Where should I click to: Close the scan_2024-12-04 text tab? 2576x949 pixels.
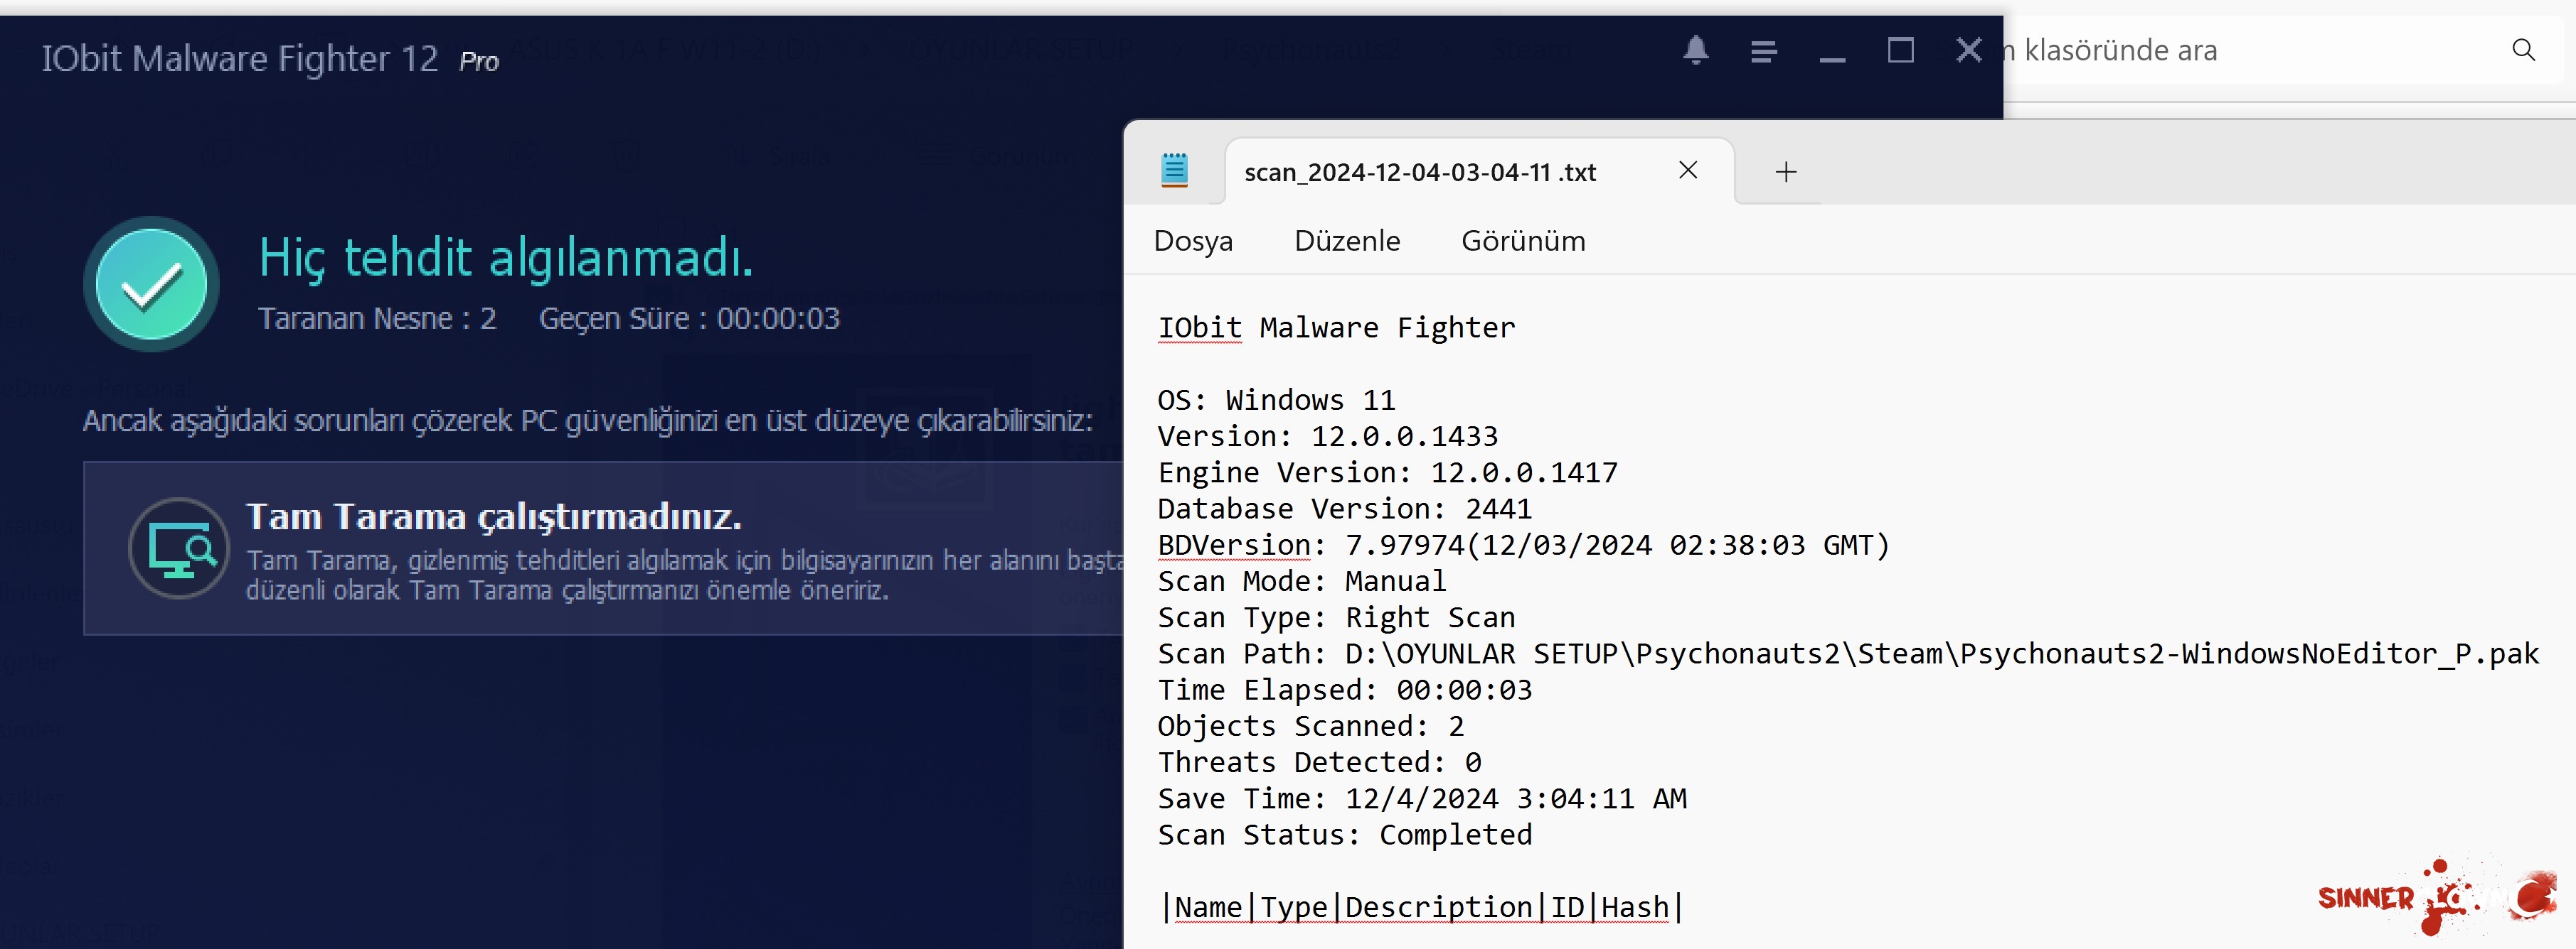click(x=1688, y=170)
